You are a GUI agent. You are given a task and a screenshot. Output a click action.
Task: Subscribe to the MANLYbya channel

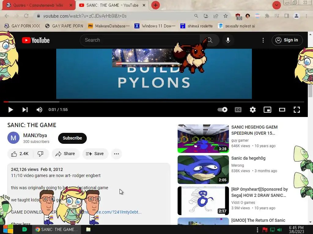click(72, 138)
